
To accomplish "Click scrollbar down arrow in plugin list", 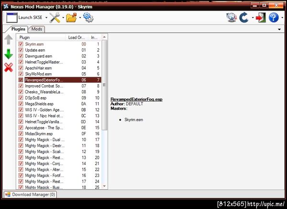I will tap(104, 187).
